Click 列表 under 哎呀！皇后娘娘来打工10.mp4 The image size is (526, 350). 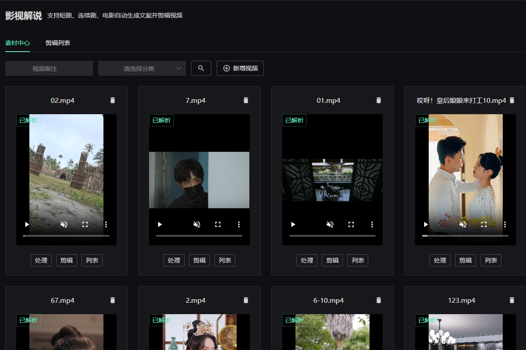point(491,260)
